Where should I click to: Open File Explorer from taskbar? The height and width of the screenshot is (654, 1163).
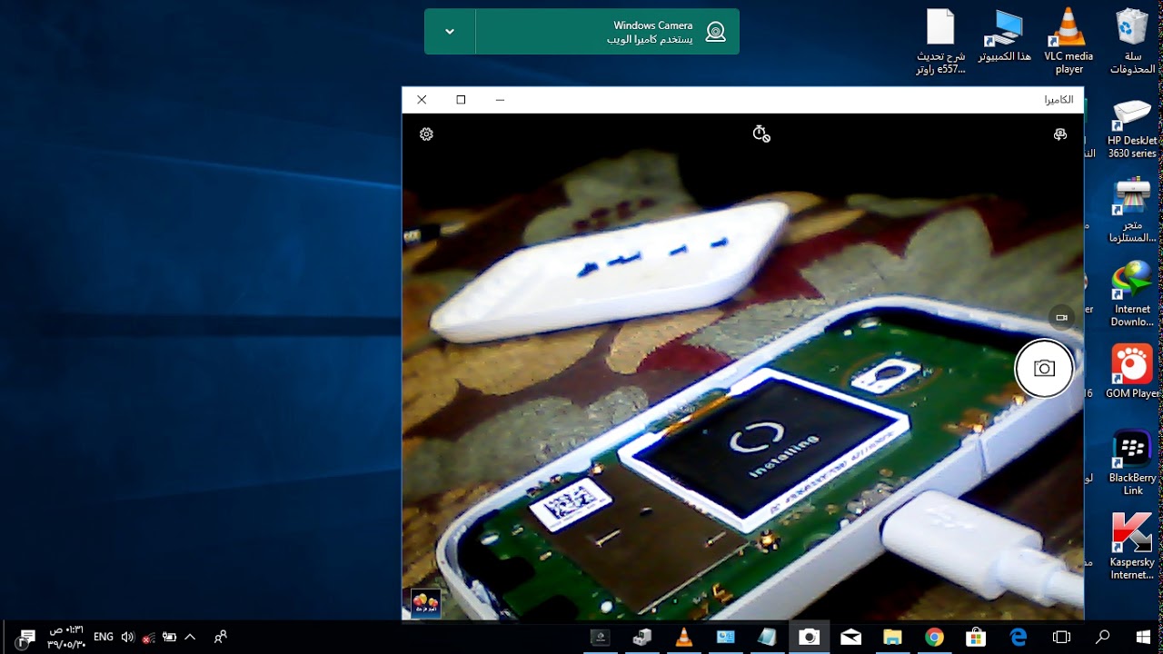pos(893,637)
